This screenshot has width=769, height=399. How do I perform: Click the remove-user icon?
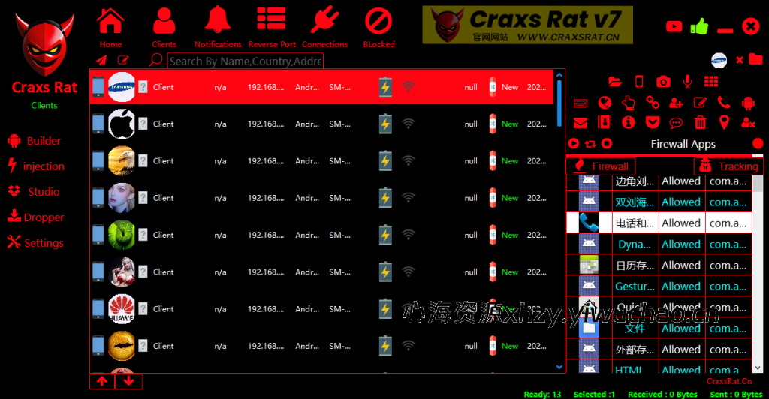tap(748, 123)
